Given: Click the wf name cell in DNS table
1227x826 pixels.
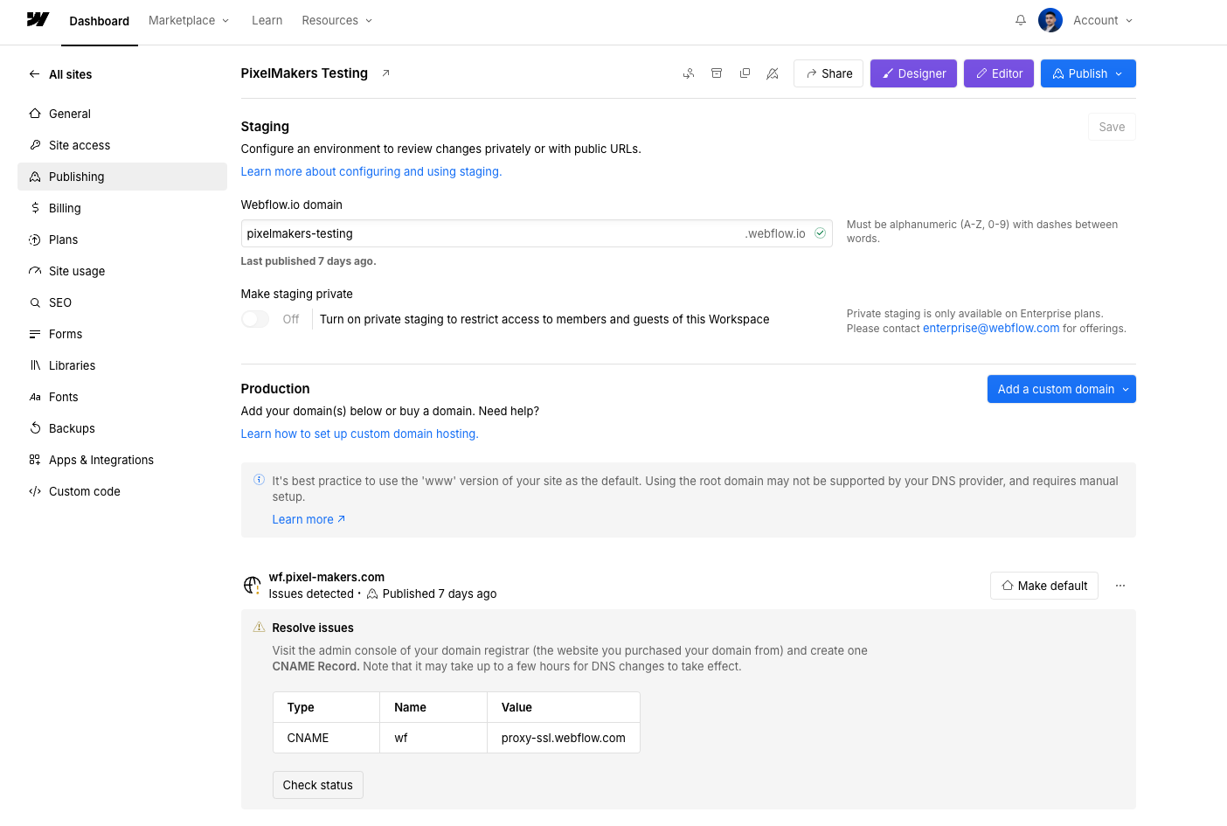Looking at the screenshot, I should [x=433, y=738].
